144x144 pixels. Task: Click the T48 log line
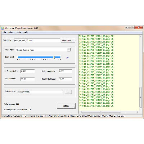(x=96, y=106)
